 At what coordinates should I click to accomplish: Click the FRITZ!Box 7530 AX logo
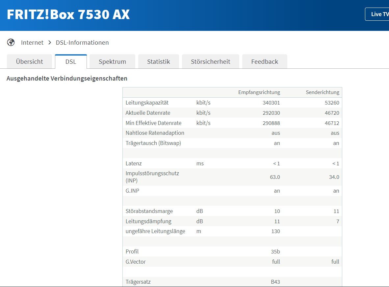pos(68,14)
